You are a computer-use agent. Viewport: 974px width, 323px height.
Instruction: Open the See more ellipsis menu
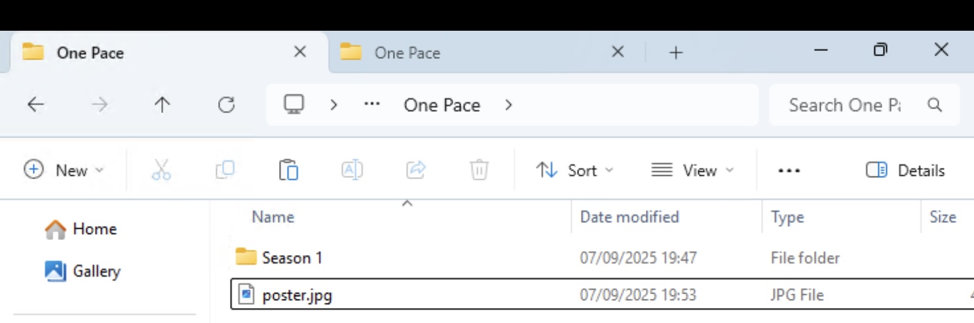coord(789,171)
